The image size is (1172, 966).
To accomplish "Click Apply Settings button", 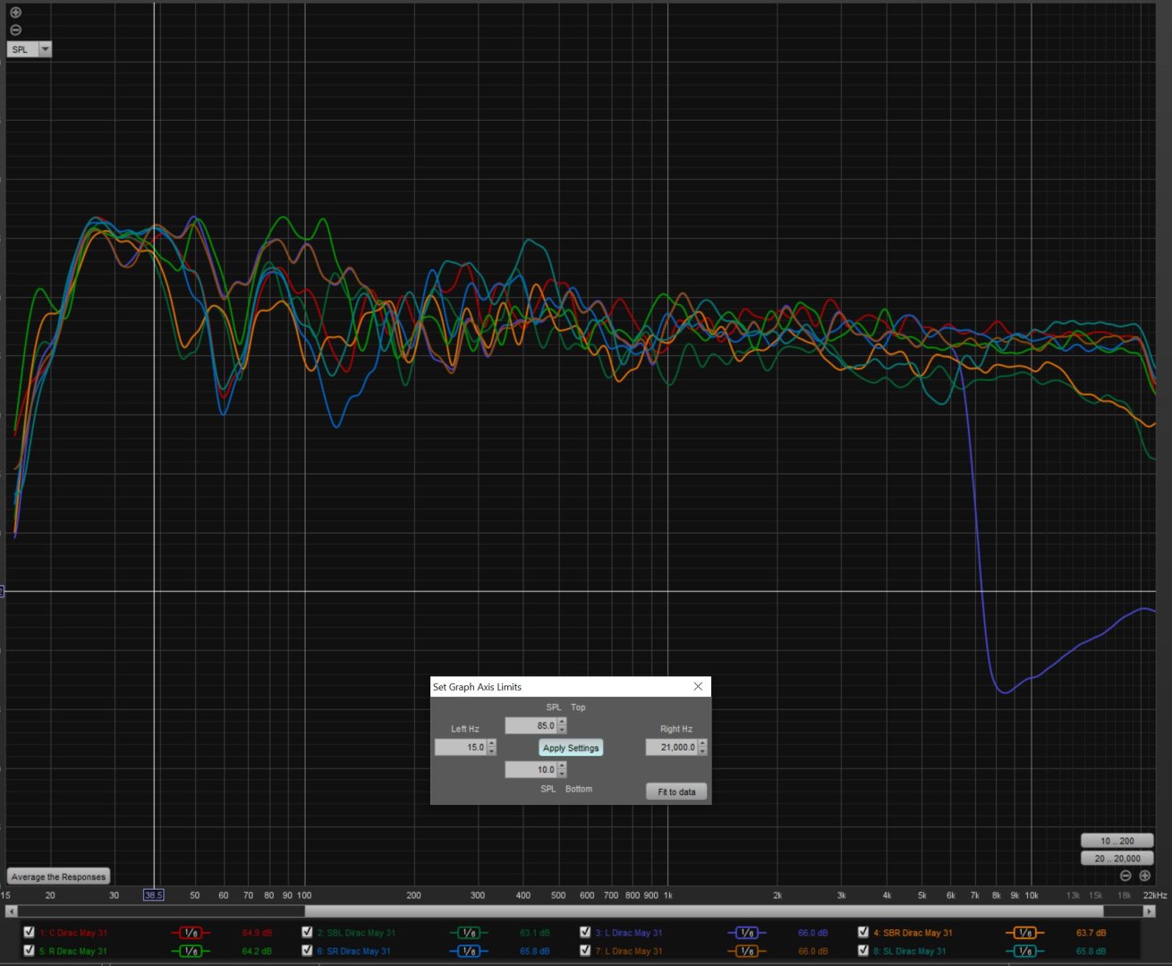I will tap(571, 748).
